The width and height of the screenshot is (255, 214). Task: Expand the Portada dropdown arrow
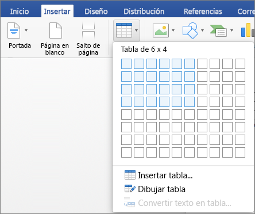(x=26, y=30)
